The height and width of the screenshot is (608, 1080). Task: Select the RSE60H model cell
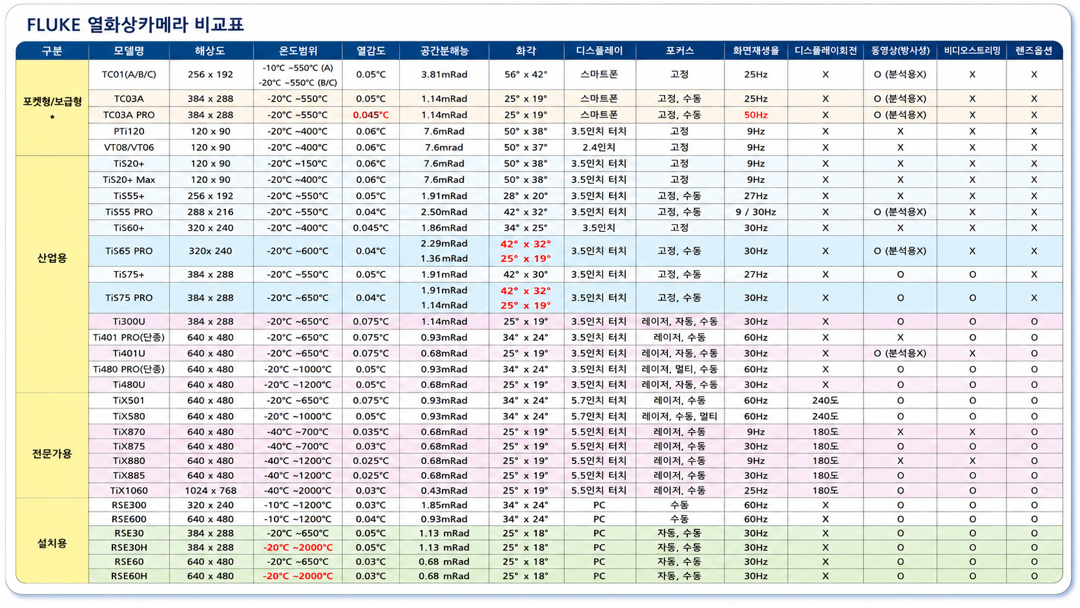[129, 576]
